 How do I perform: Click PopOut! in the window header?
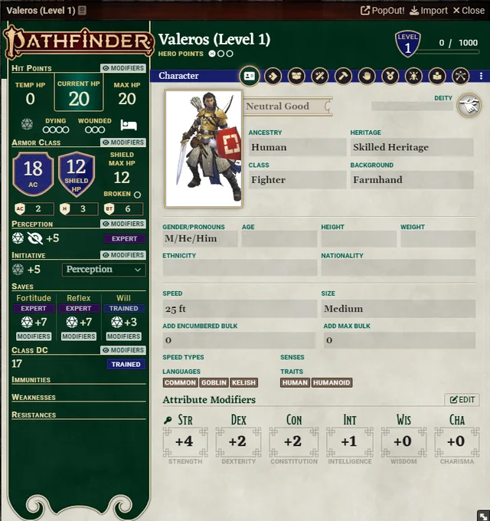tap(383, 10)
